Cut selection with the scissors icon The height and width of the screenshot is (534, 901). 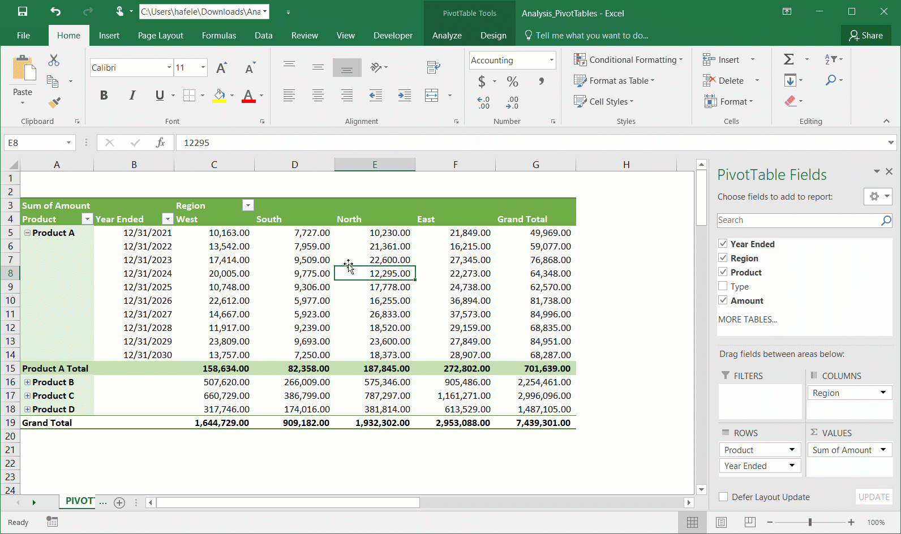(x=54, y=60)
